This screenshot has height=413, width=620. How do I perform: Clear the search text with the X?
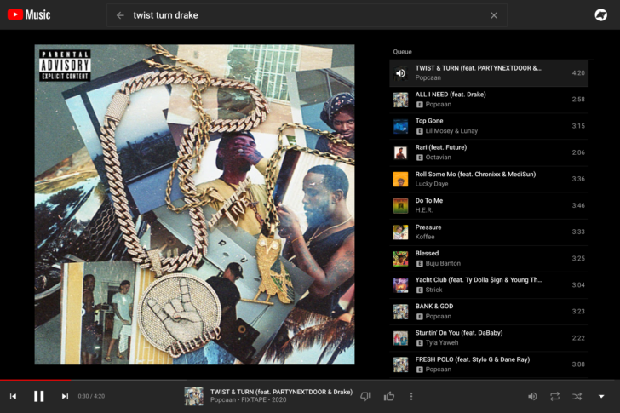point(494,15)
